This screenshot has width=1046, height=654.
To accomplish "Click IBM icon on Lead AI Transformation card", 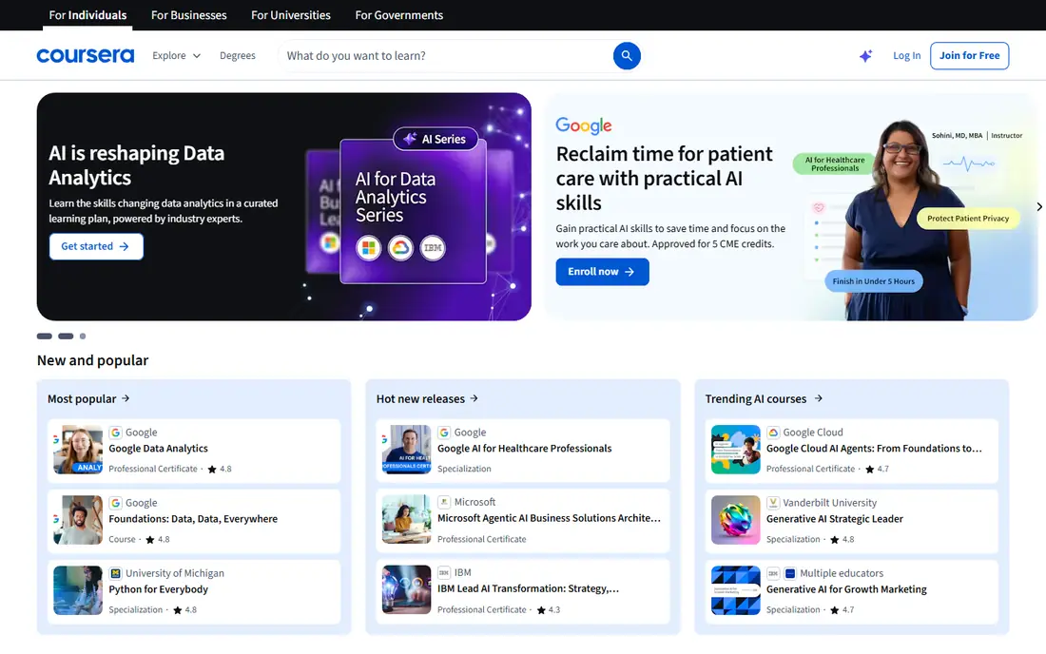I will [x=444, y=572].
